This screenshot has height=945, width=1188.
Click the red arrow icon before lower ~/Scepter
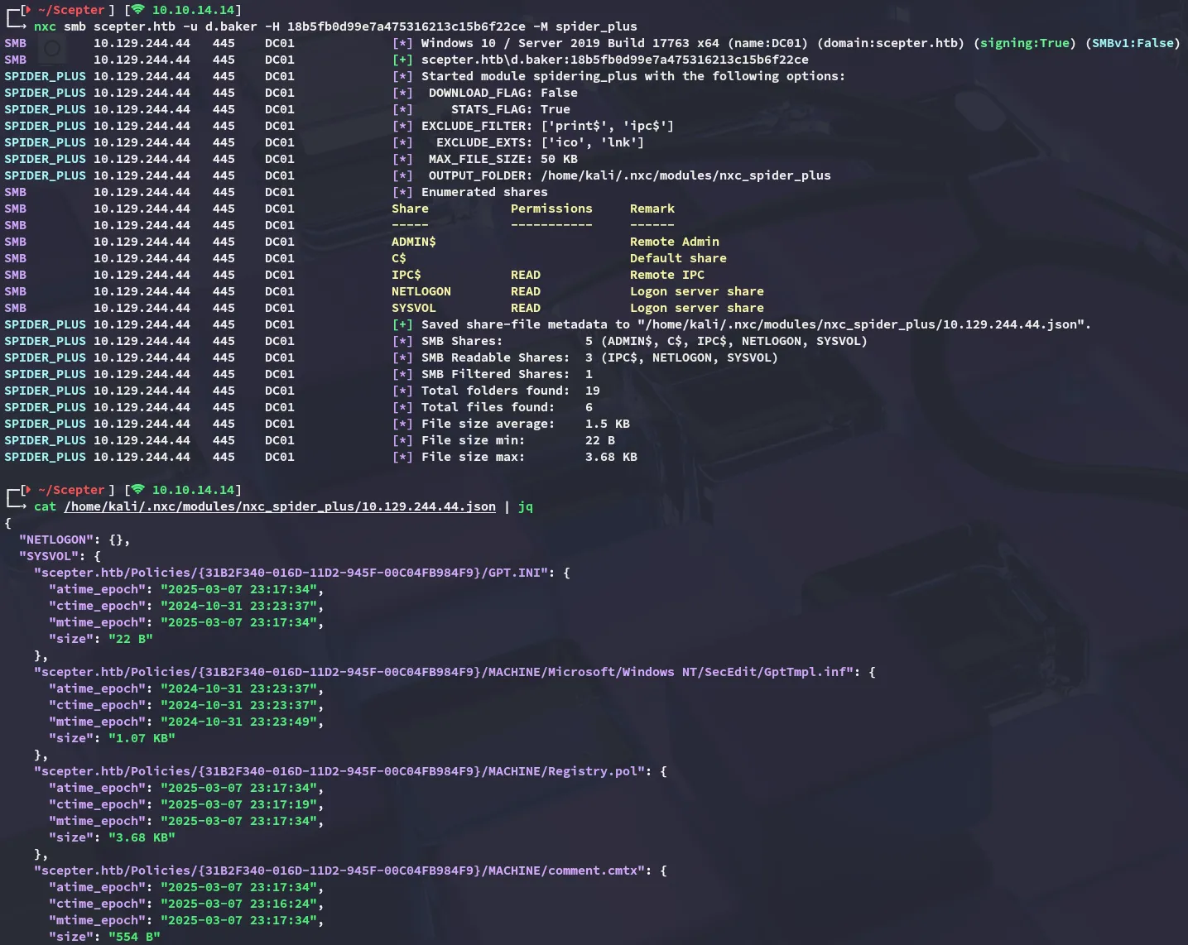(x=27, y=490)
